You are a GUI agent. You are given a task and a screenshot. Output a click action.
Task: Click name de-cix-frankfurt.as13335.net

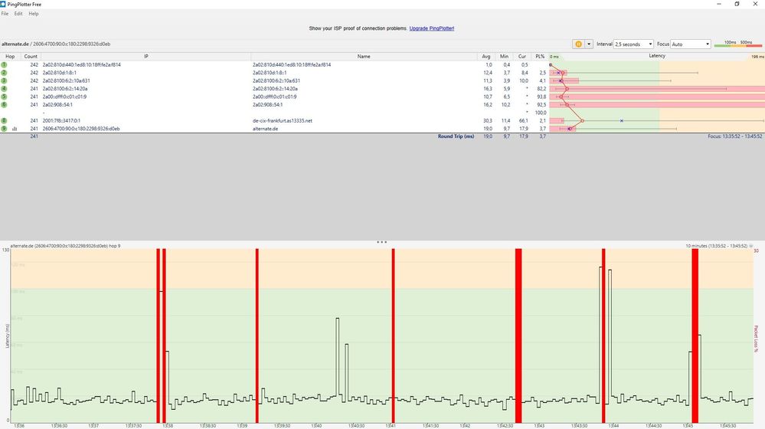283,120
